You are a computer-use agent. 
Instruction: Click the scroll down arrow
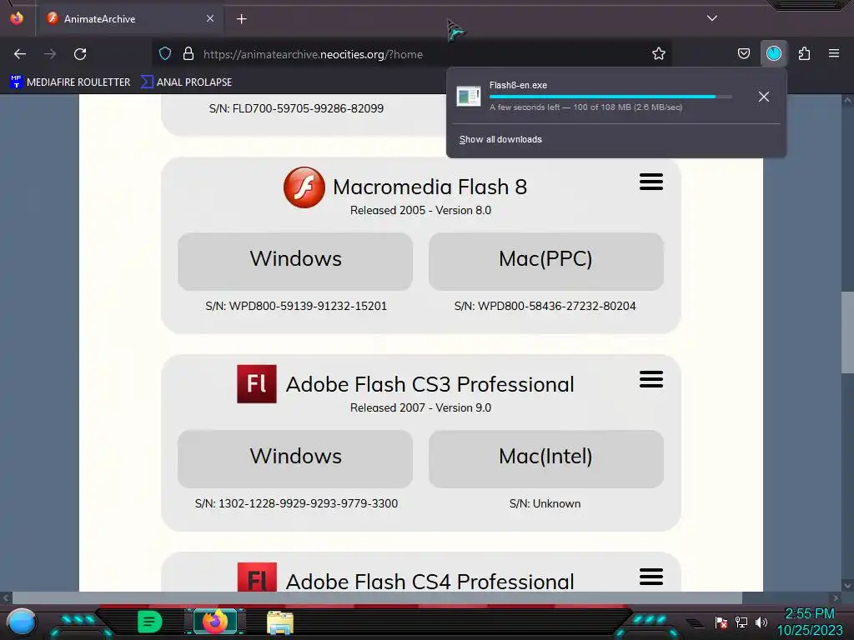point(847,586)
